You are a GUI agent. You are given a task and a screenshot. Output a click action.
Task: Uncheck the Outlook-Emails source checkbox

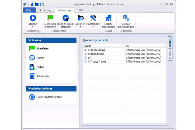coord(85,54)
